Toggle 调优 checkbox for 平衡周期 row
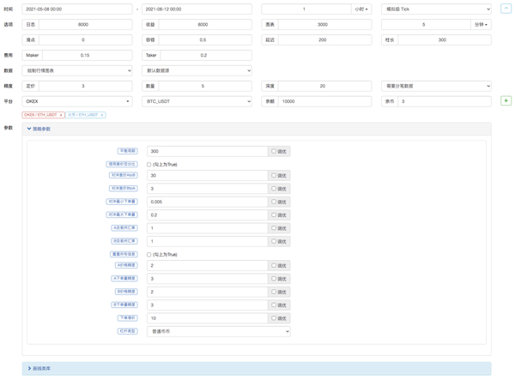 click(x=274, y=151)
